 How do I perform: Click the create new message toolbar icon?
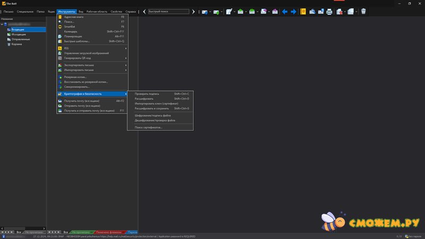tap(229, 11)
